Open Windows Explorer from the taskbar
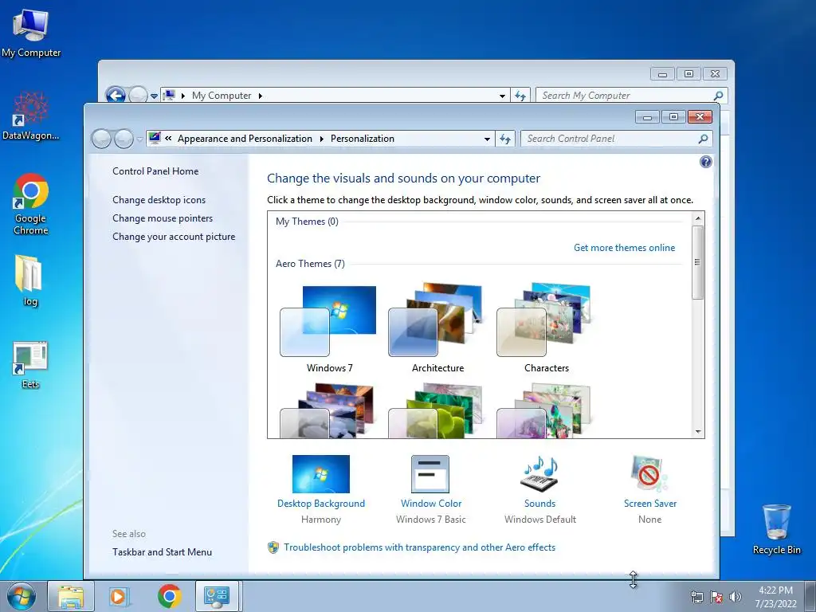 pos(71,596)
